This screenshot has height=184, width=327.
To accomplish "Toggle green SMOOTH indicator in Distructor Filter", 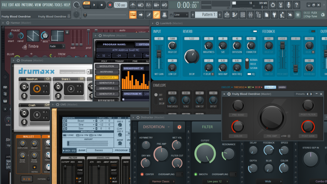I will (x=196, y=174).
